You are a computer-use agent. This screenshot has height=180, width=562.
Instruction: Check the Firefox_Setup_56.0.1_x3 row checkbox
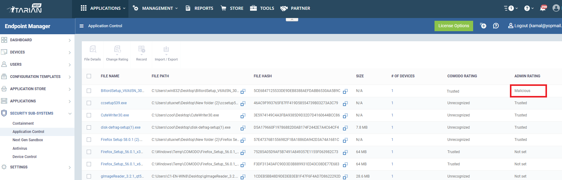[89, 152]
